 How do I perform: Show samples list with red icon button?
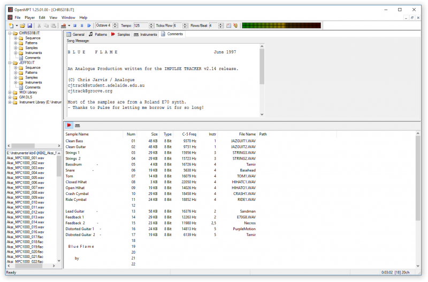(69, 126)
